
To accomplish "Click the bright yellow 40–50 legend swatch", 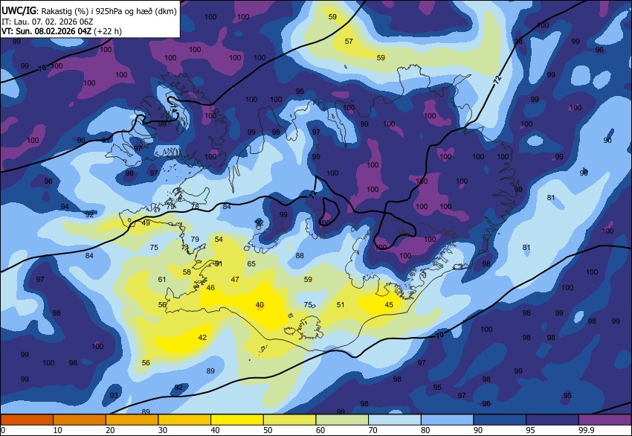I will tap(237, 420).
